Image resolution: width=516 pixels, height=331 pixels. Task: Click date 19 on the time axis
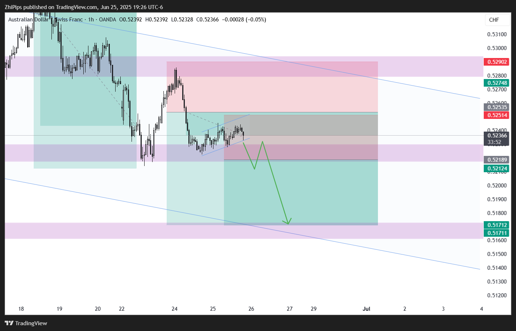[59, 309]
